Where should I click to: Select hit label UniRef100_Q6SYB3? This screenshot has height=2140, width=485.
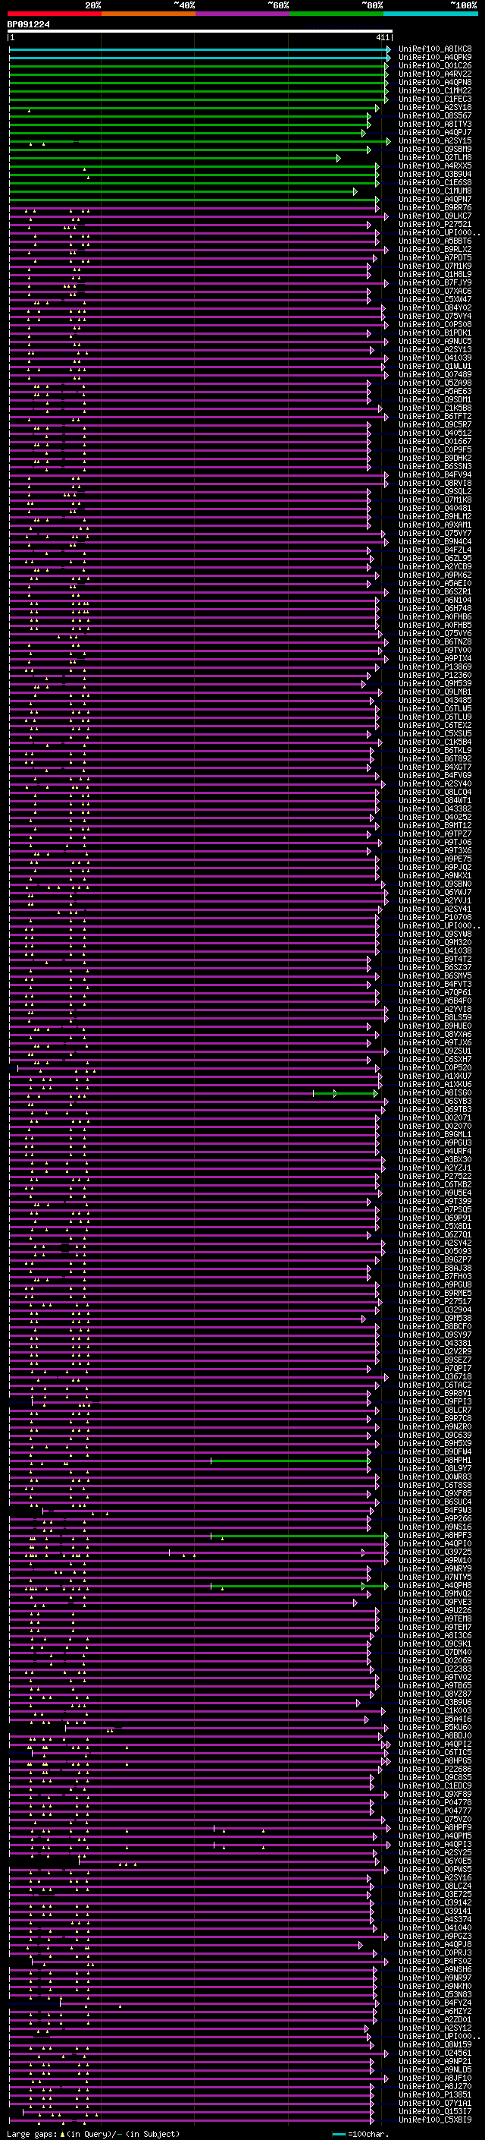pyautogui.click(x=434, y=1102)
